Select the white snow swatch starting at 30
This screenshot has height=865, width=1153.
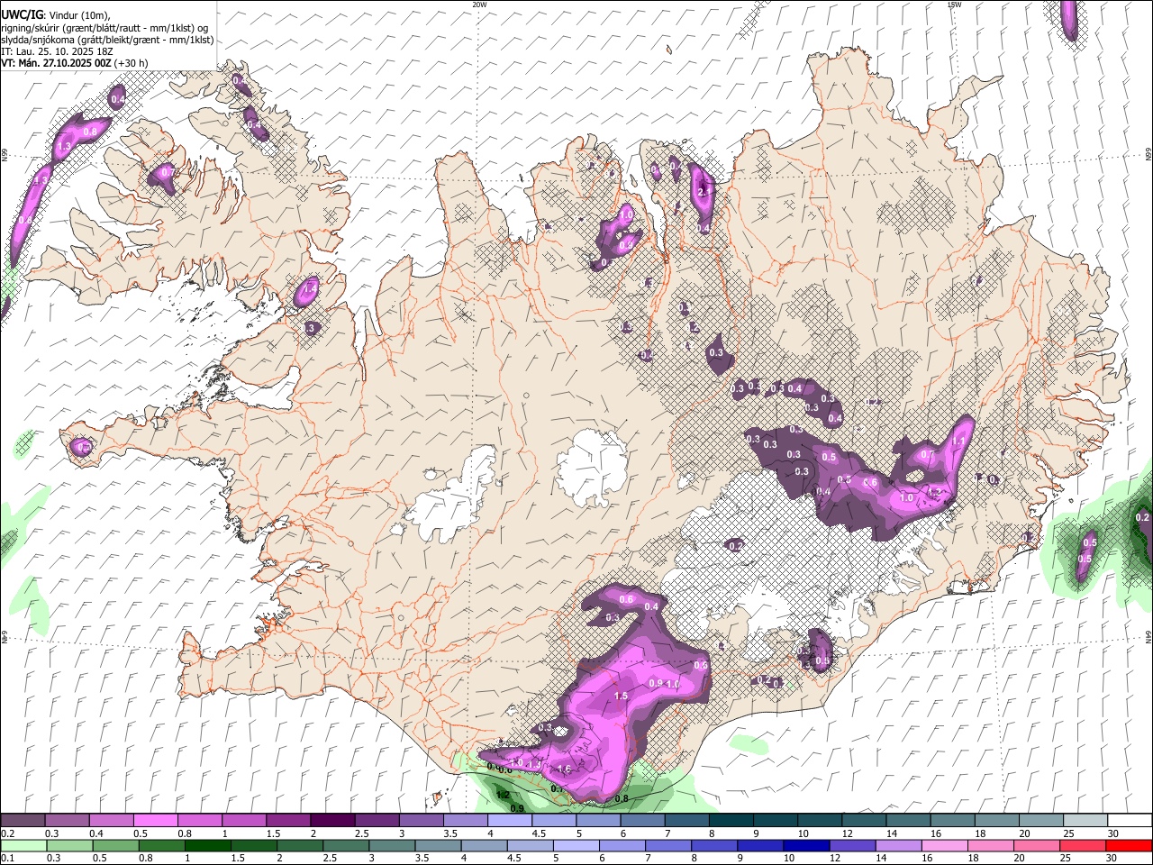(1130, 820)
